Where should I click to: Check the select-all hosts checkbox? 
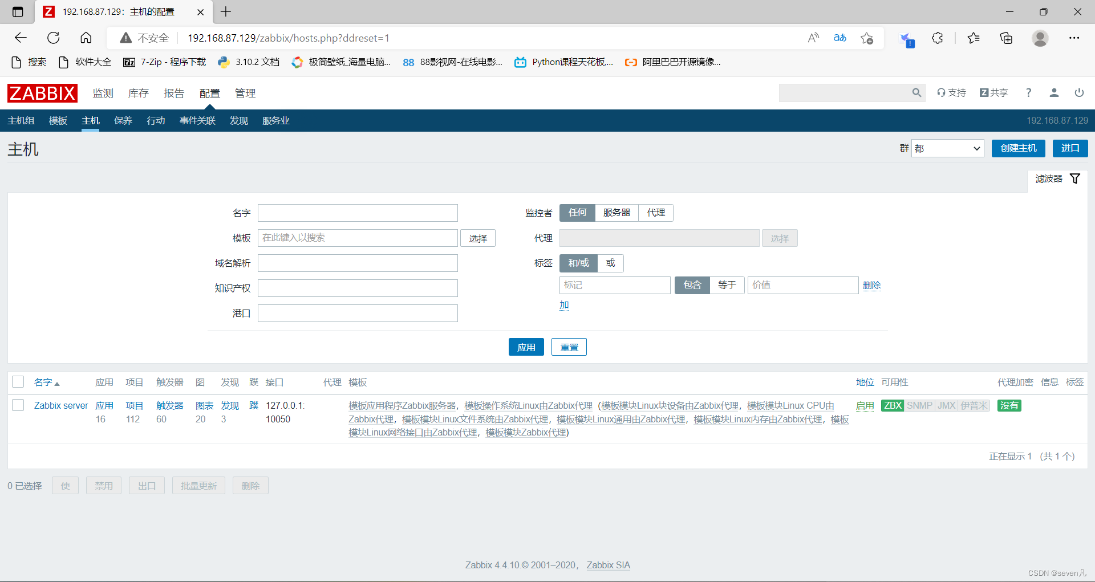(18, 382)
